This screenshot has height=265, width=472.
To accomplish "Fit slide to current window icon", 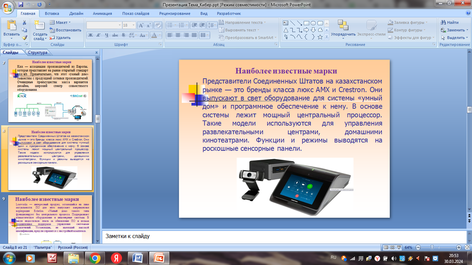I will tap(467, 247).
